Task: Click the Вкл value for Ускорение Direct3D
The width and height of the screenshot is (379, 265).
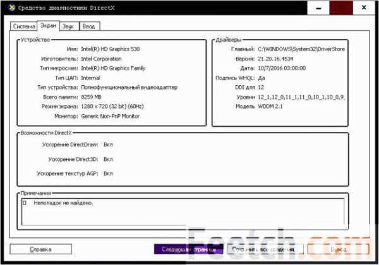Action: pyautogui.click(x=108, y=159)
